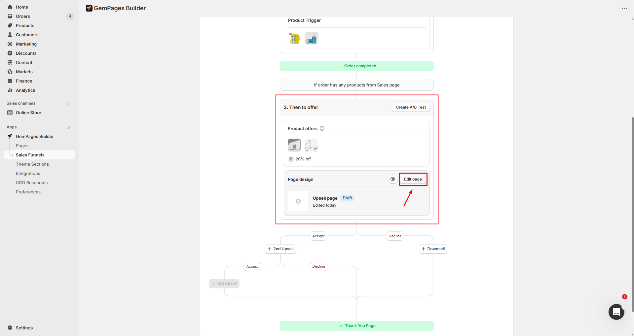Go to Markets
The width and height of the screenshot is (634, 336).
pos(40,72)
